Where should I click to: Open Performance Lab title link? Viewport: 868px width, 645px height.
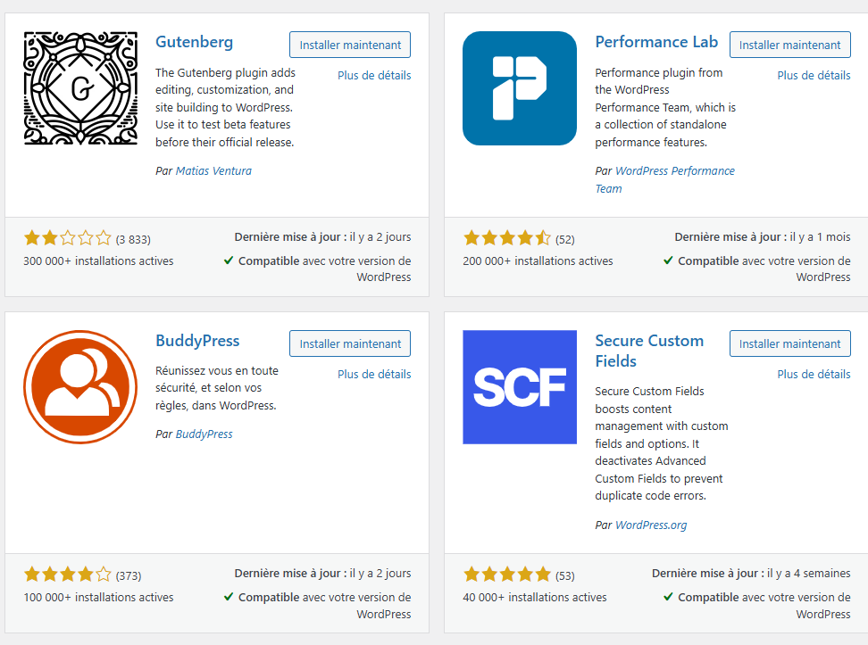[656, 42]
